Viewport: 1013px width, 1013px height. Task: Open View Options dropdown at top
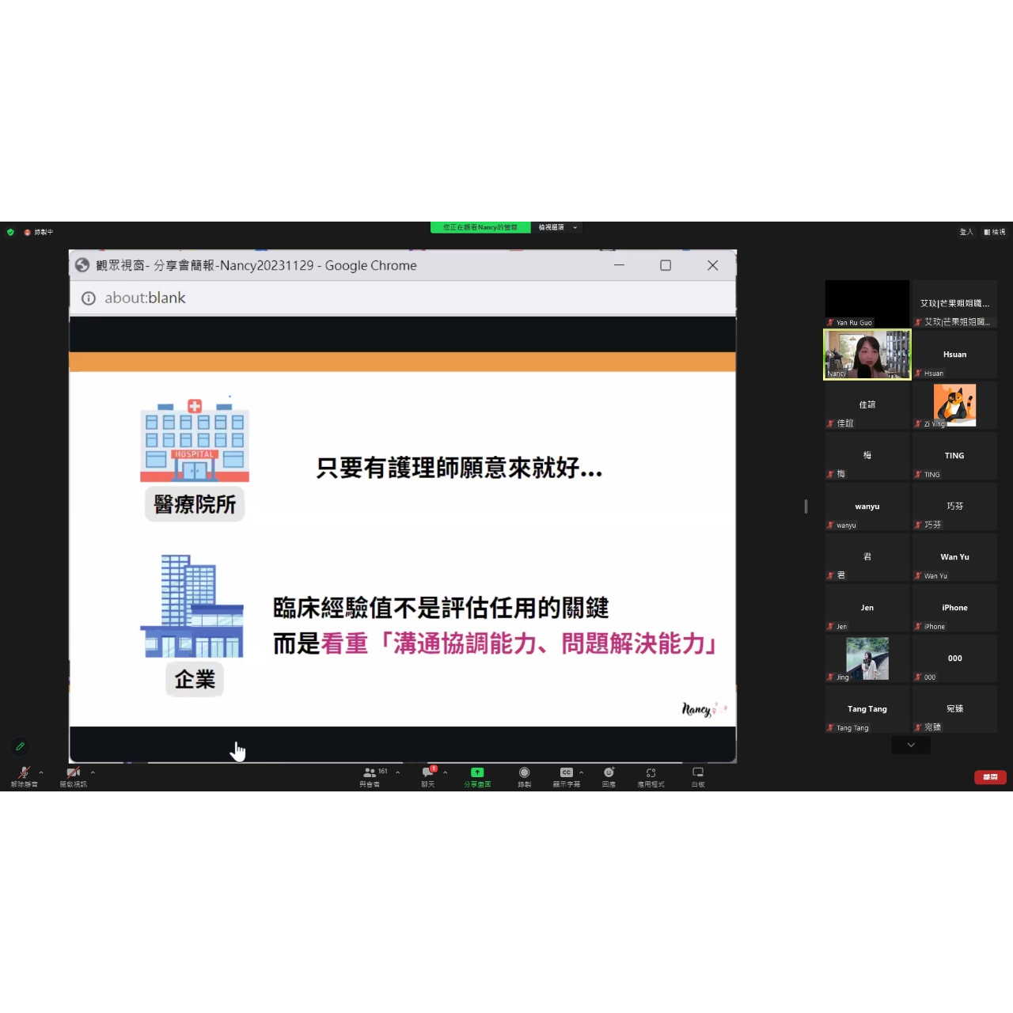[558, 227]
